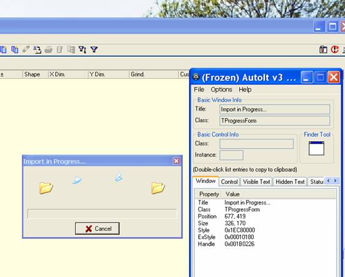Screen dimensions: 345x277
Task: Switch to the Control tab
Action: tap(229, 182)
